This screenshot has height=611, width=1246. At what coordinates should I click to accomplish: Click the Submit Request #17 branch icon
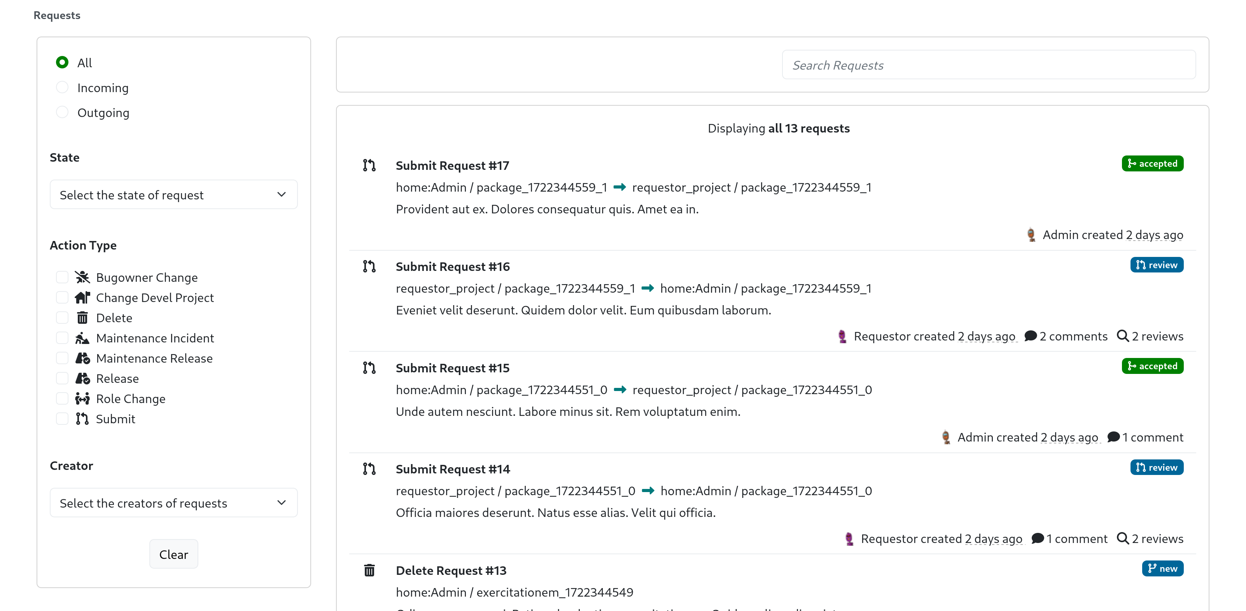pos(369,165)
